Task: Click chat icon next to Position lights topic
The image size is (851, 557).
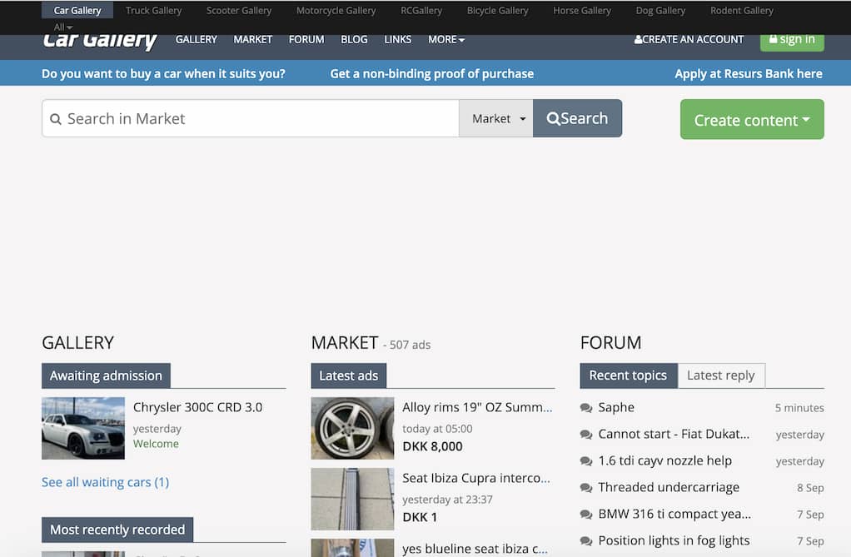Action: [x=586, y=541]
